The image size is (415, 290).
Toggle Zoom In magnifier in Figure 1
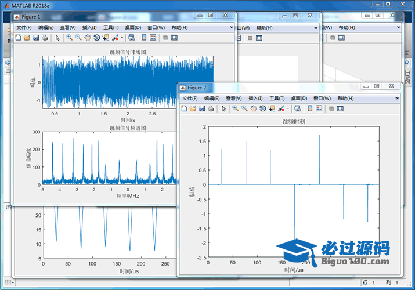tap(69, 38)
